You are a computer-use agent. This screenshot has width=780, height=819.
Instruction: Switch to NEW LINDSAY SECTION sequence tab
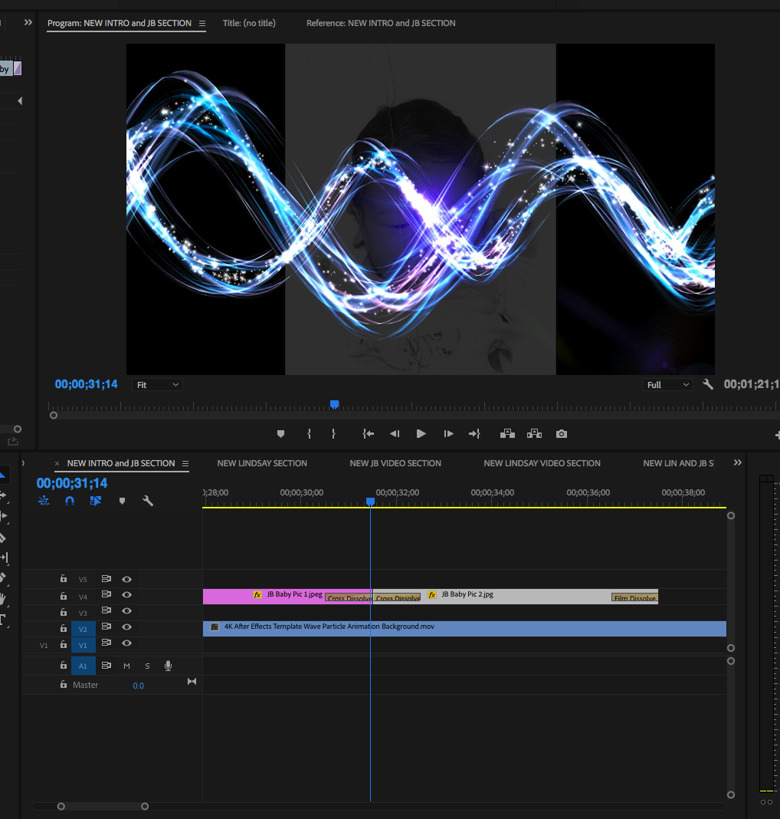tap(262, 463)
